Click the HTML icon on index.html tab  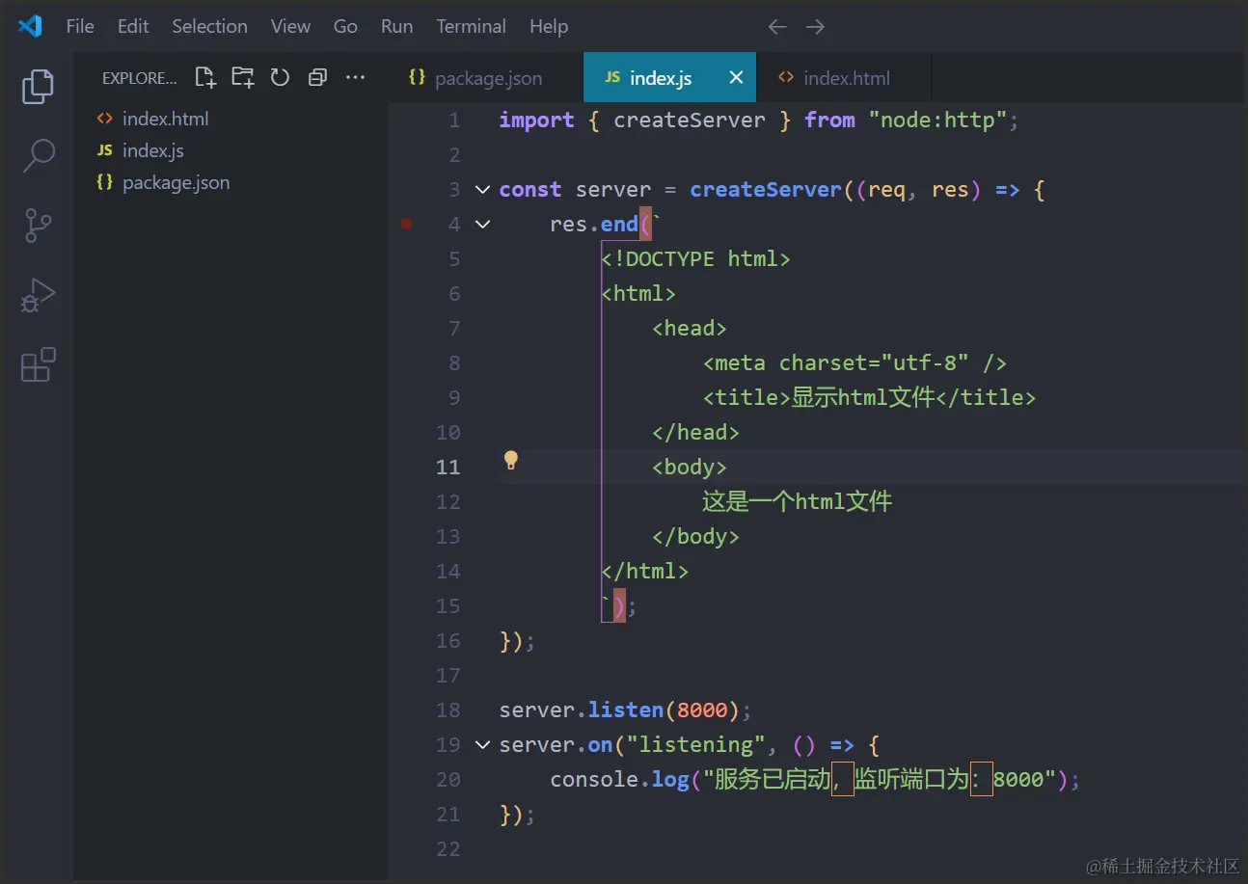tap(786, 77)
